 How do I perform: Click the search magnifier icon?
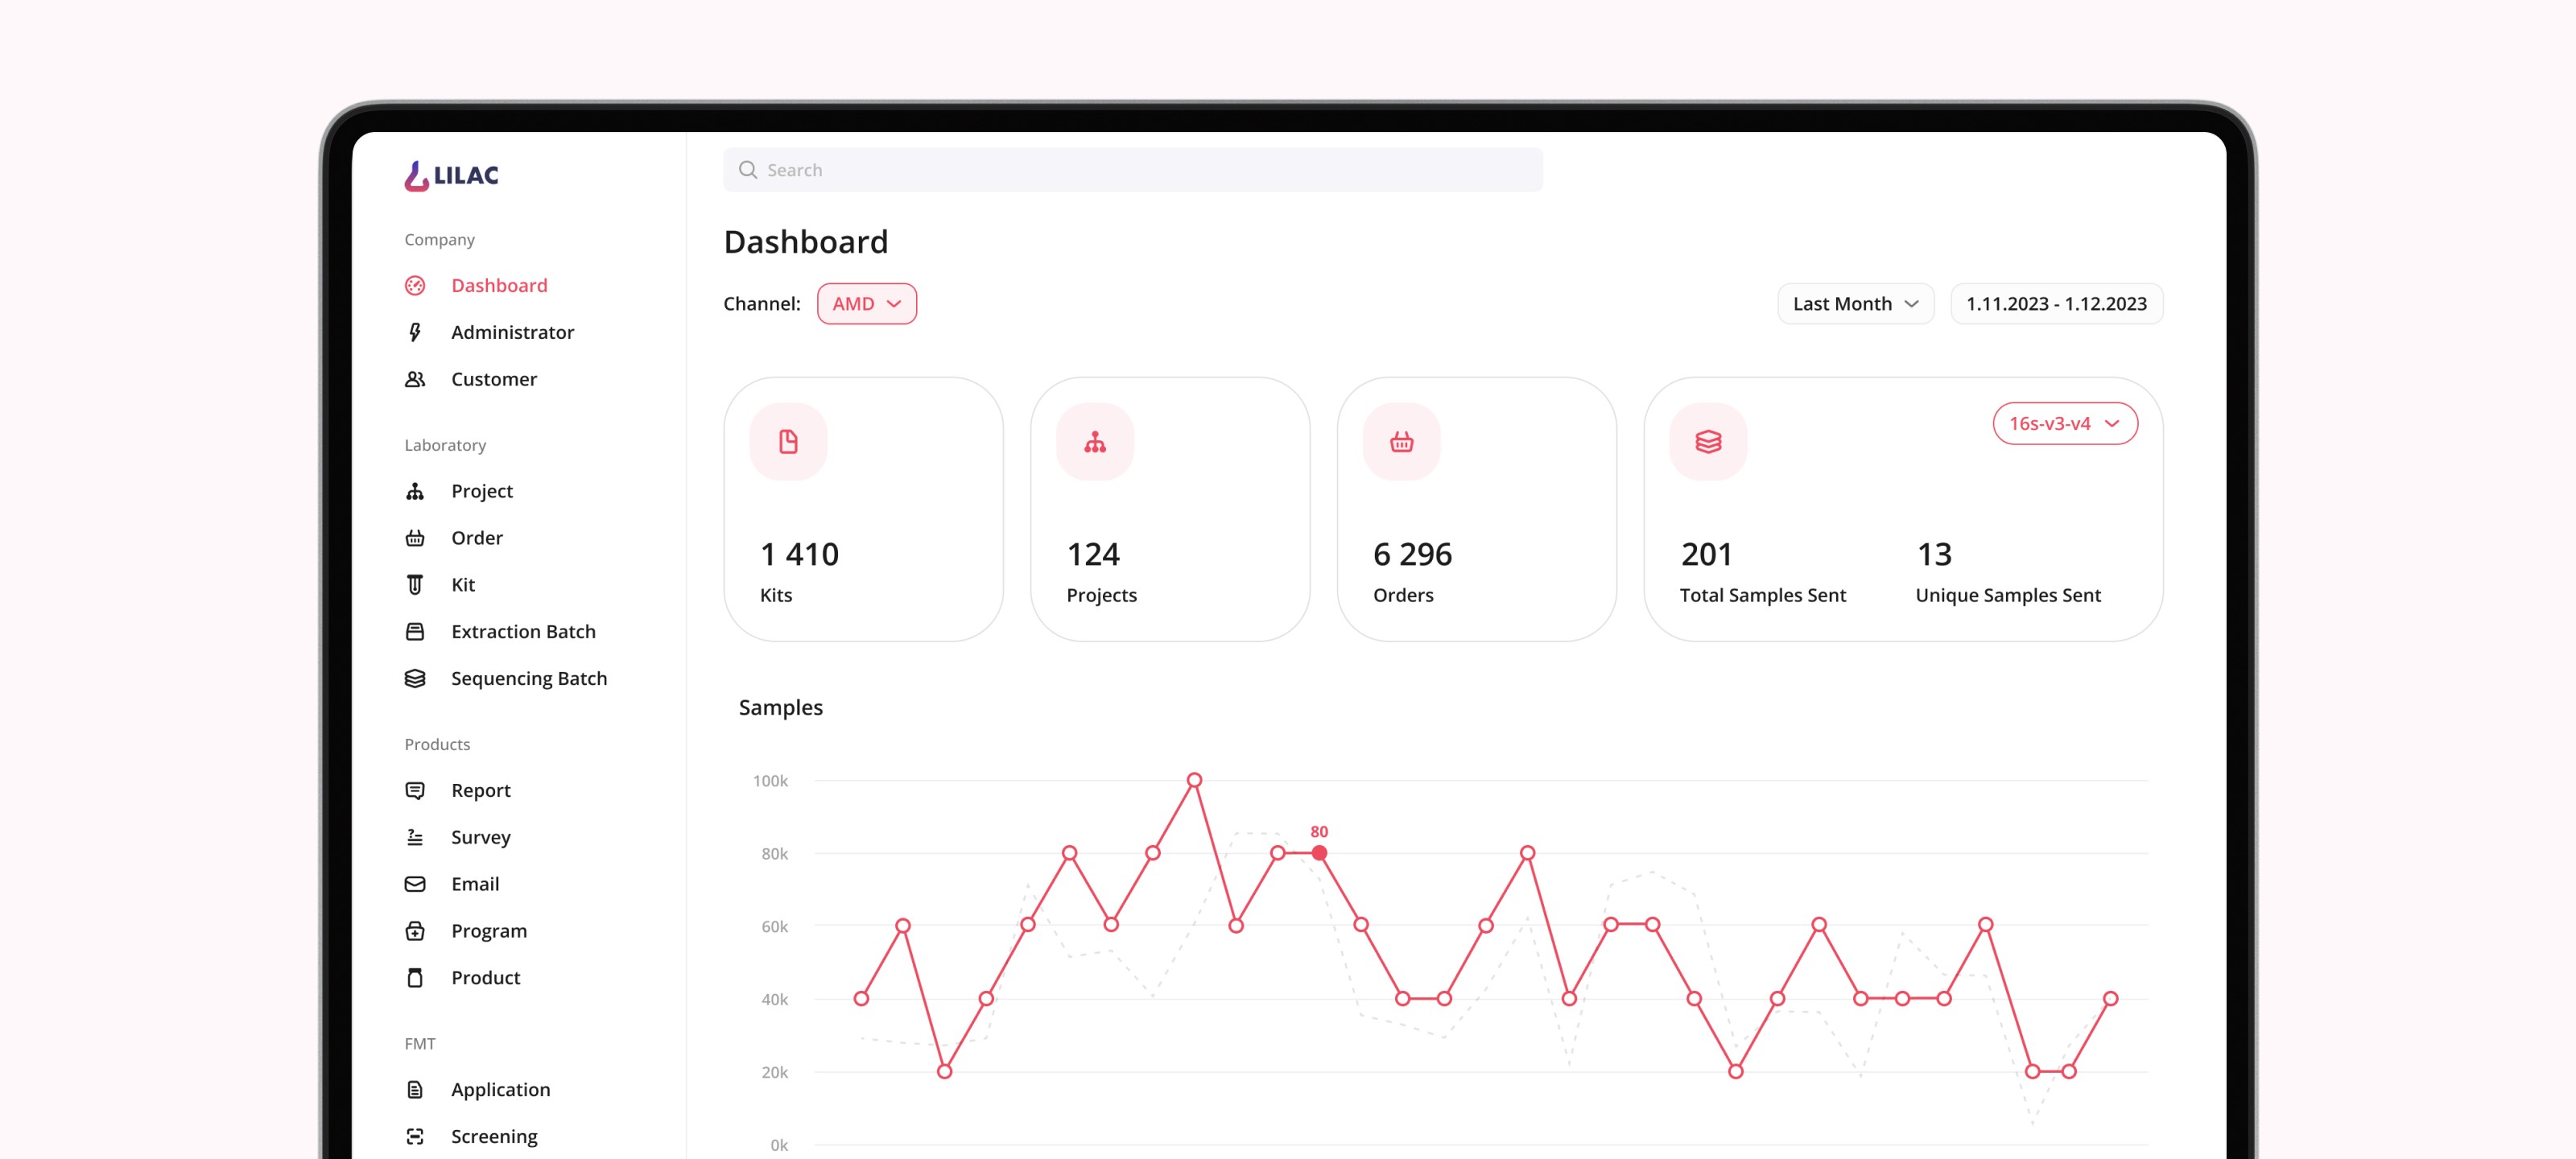(x=747, y=170)
